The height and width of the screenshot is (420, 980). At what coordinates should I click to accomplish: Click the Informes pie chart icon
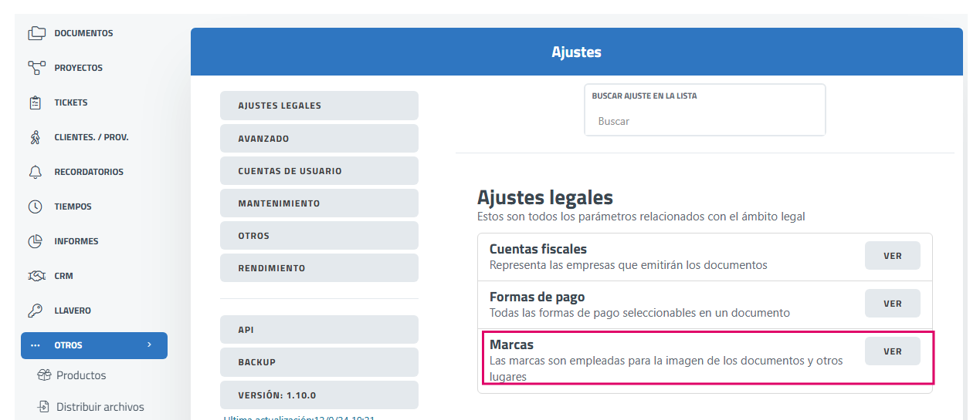tap(36, 241)
